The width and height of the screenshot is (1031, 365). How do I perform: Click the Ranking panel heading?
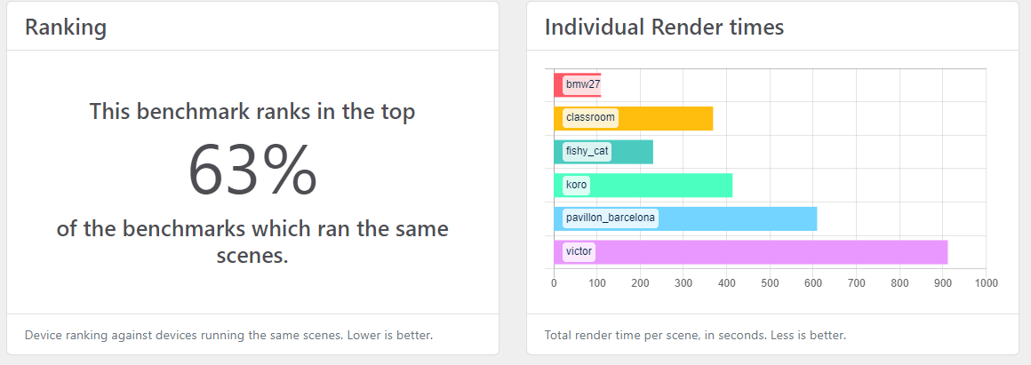[66, 28]
